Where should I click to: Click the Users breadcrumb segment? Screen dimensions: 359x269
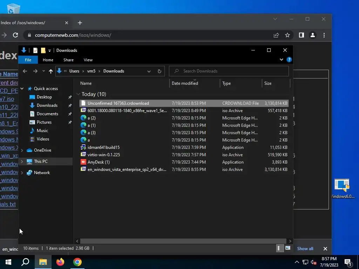(74, 71)
